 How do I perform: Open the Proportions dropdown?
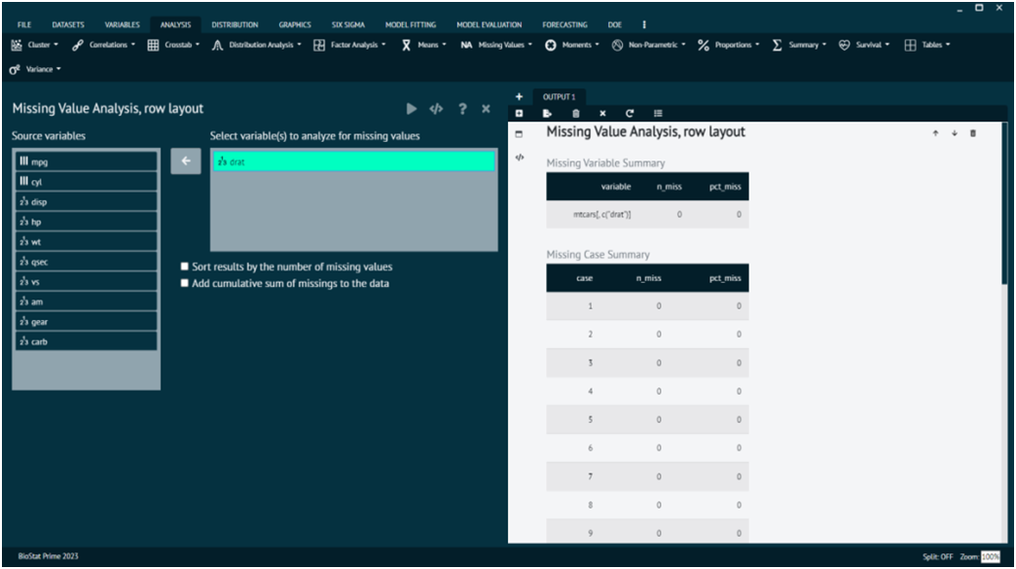728,45
